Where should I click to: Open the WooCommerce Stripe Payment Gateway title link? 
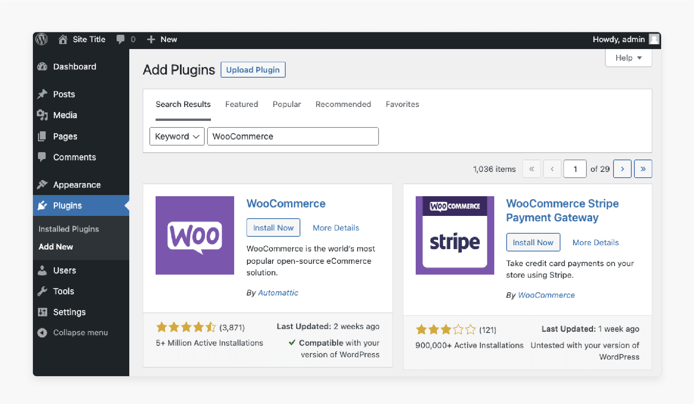point(562,210)
